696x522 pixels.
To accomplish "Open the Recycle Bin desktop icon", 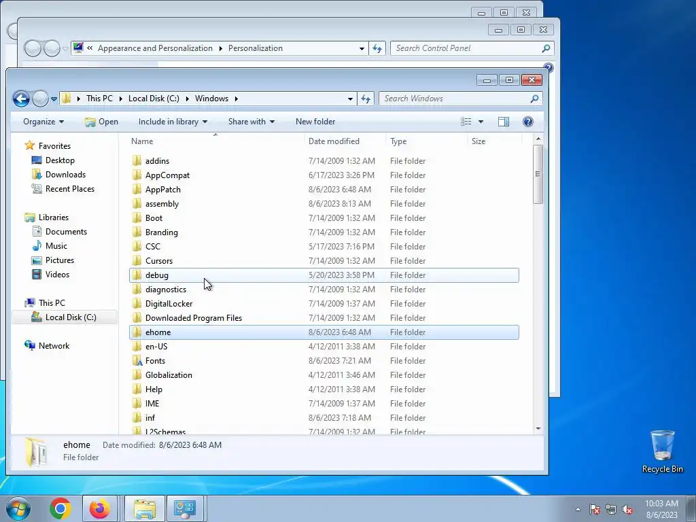I will pos(662,451).
